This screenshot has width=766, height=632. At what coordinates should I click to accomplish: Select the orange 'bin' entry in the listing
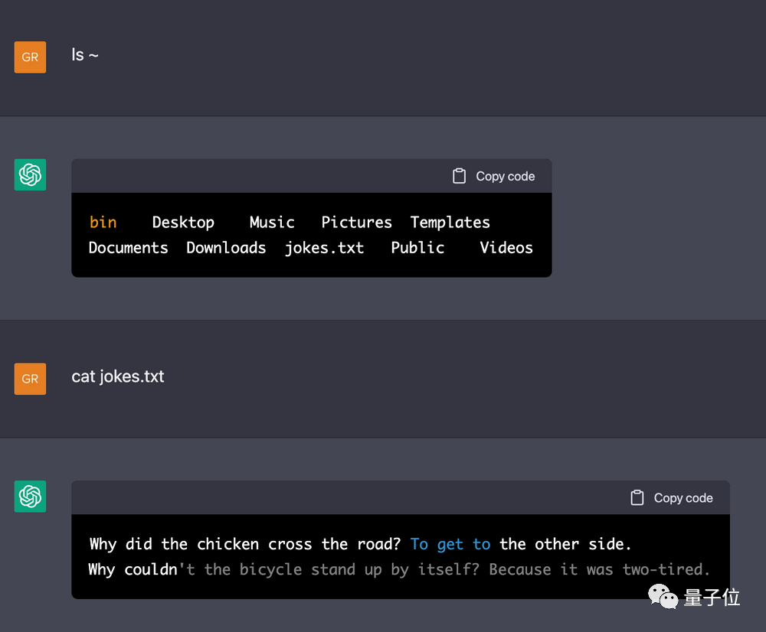click(103, 222)
